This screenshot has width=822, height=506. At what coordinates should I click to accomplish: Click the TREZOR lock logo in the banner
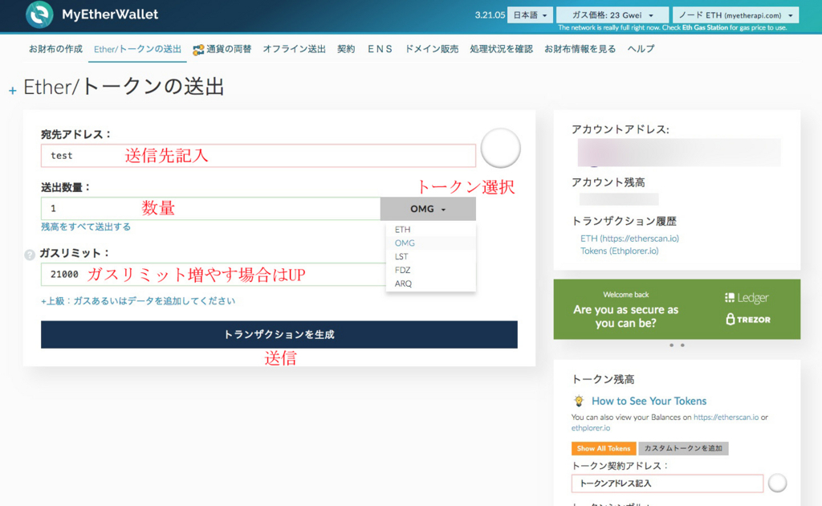[748, 319]
